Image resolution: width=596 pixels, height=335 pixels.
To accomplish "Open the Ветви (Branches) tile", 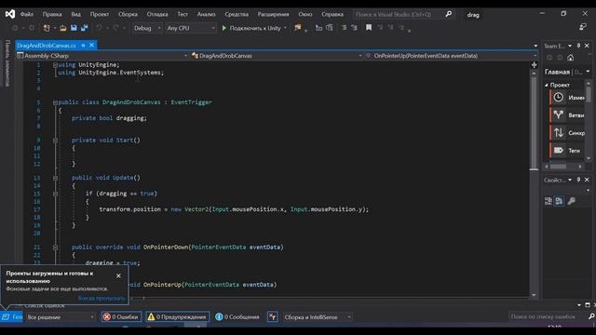I will point(567,115).
